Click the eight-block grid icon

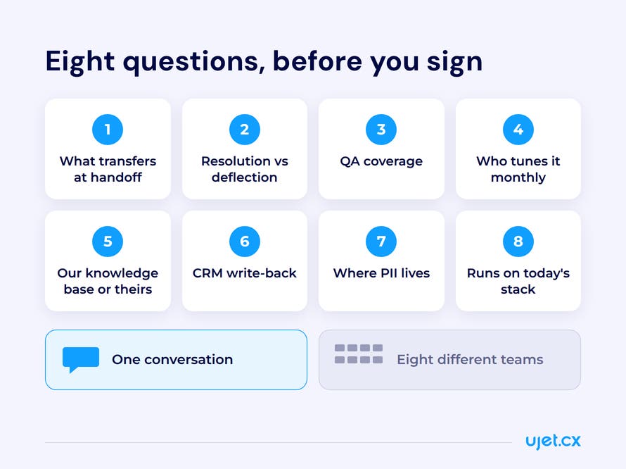(359, 354)
